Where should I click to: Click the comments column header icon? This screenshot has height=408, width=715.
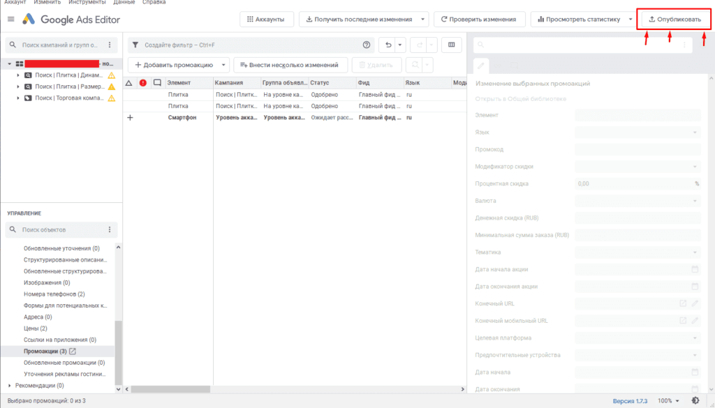pos(157,83)
